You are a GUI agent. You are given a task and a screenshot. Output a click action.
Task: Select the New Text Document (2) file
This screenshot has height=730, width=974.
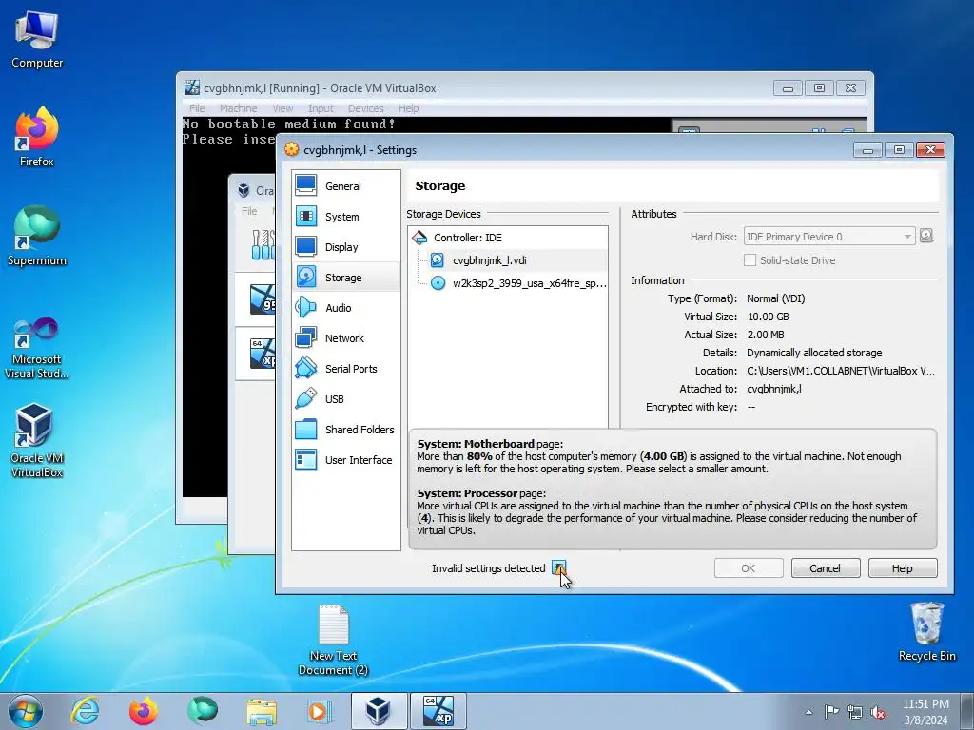[334, 641]
